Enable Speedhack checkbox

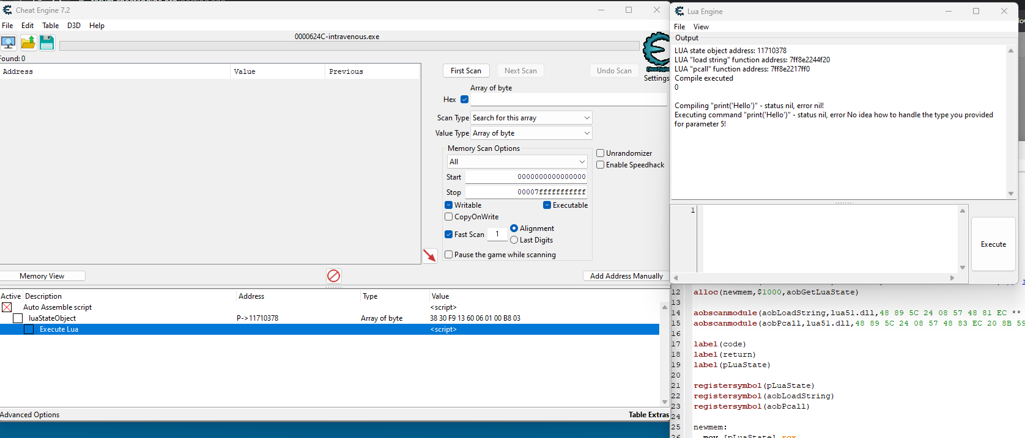pos(600,165)
